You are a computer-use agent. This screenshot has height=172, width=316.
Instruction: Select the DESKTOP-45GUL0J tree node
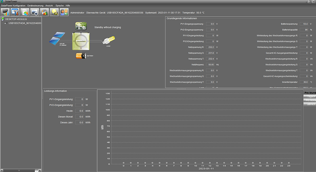coord(16,19)
